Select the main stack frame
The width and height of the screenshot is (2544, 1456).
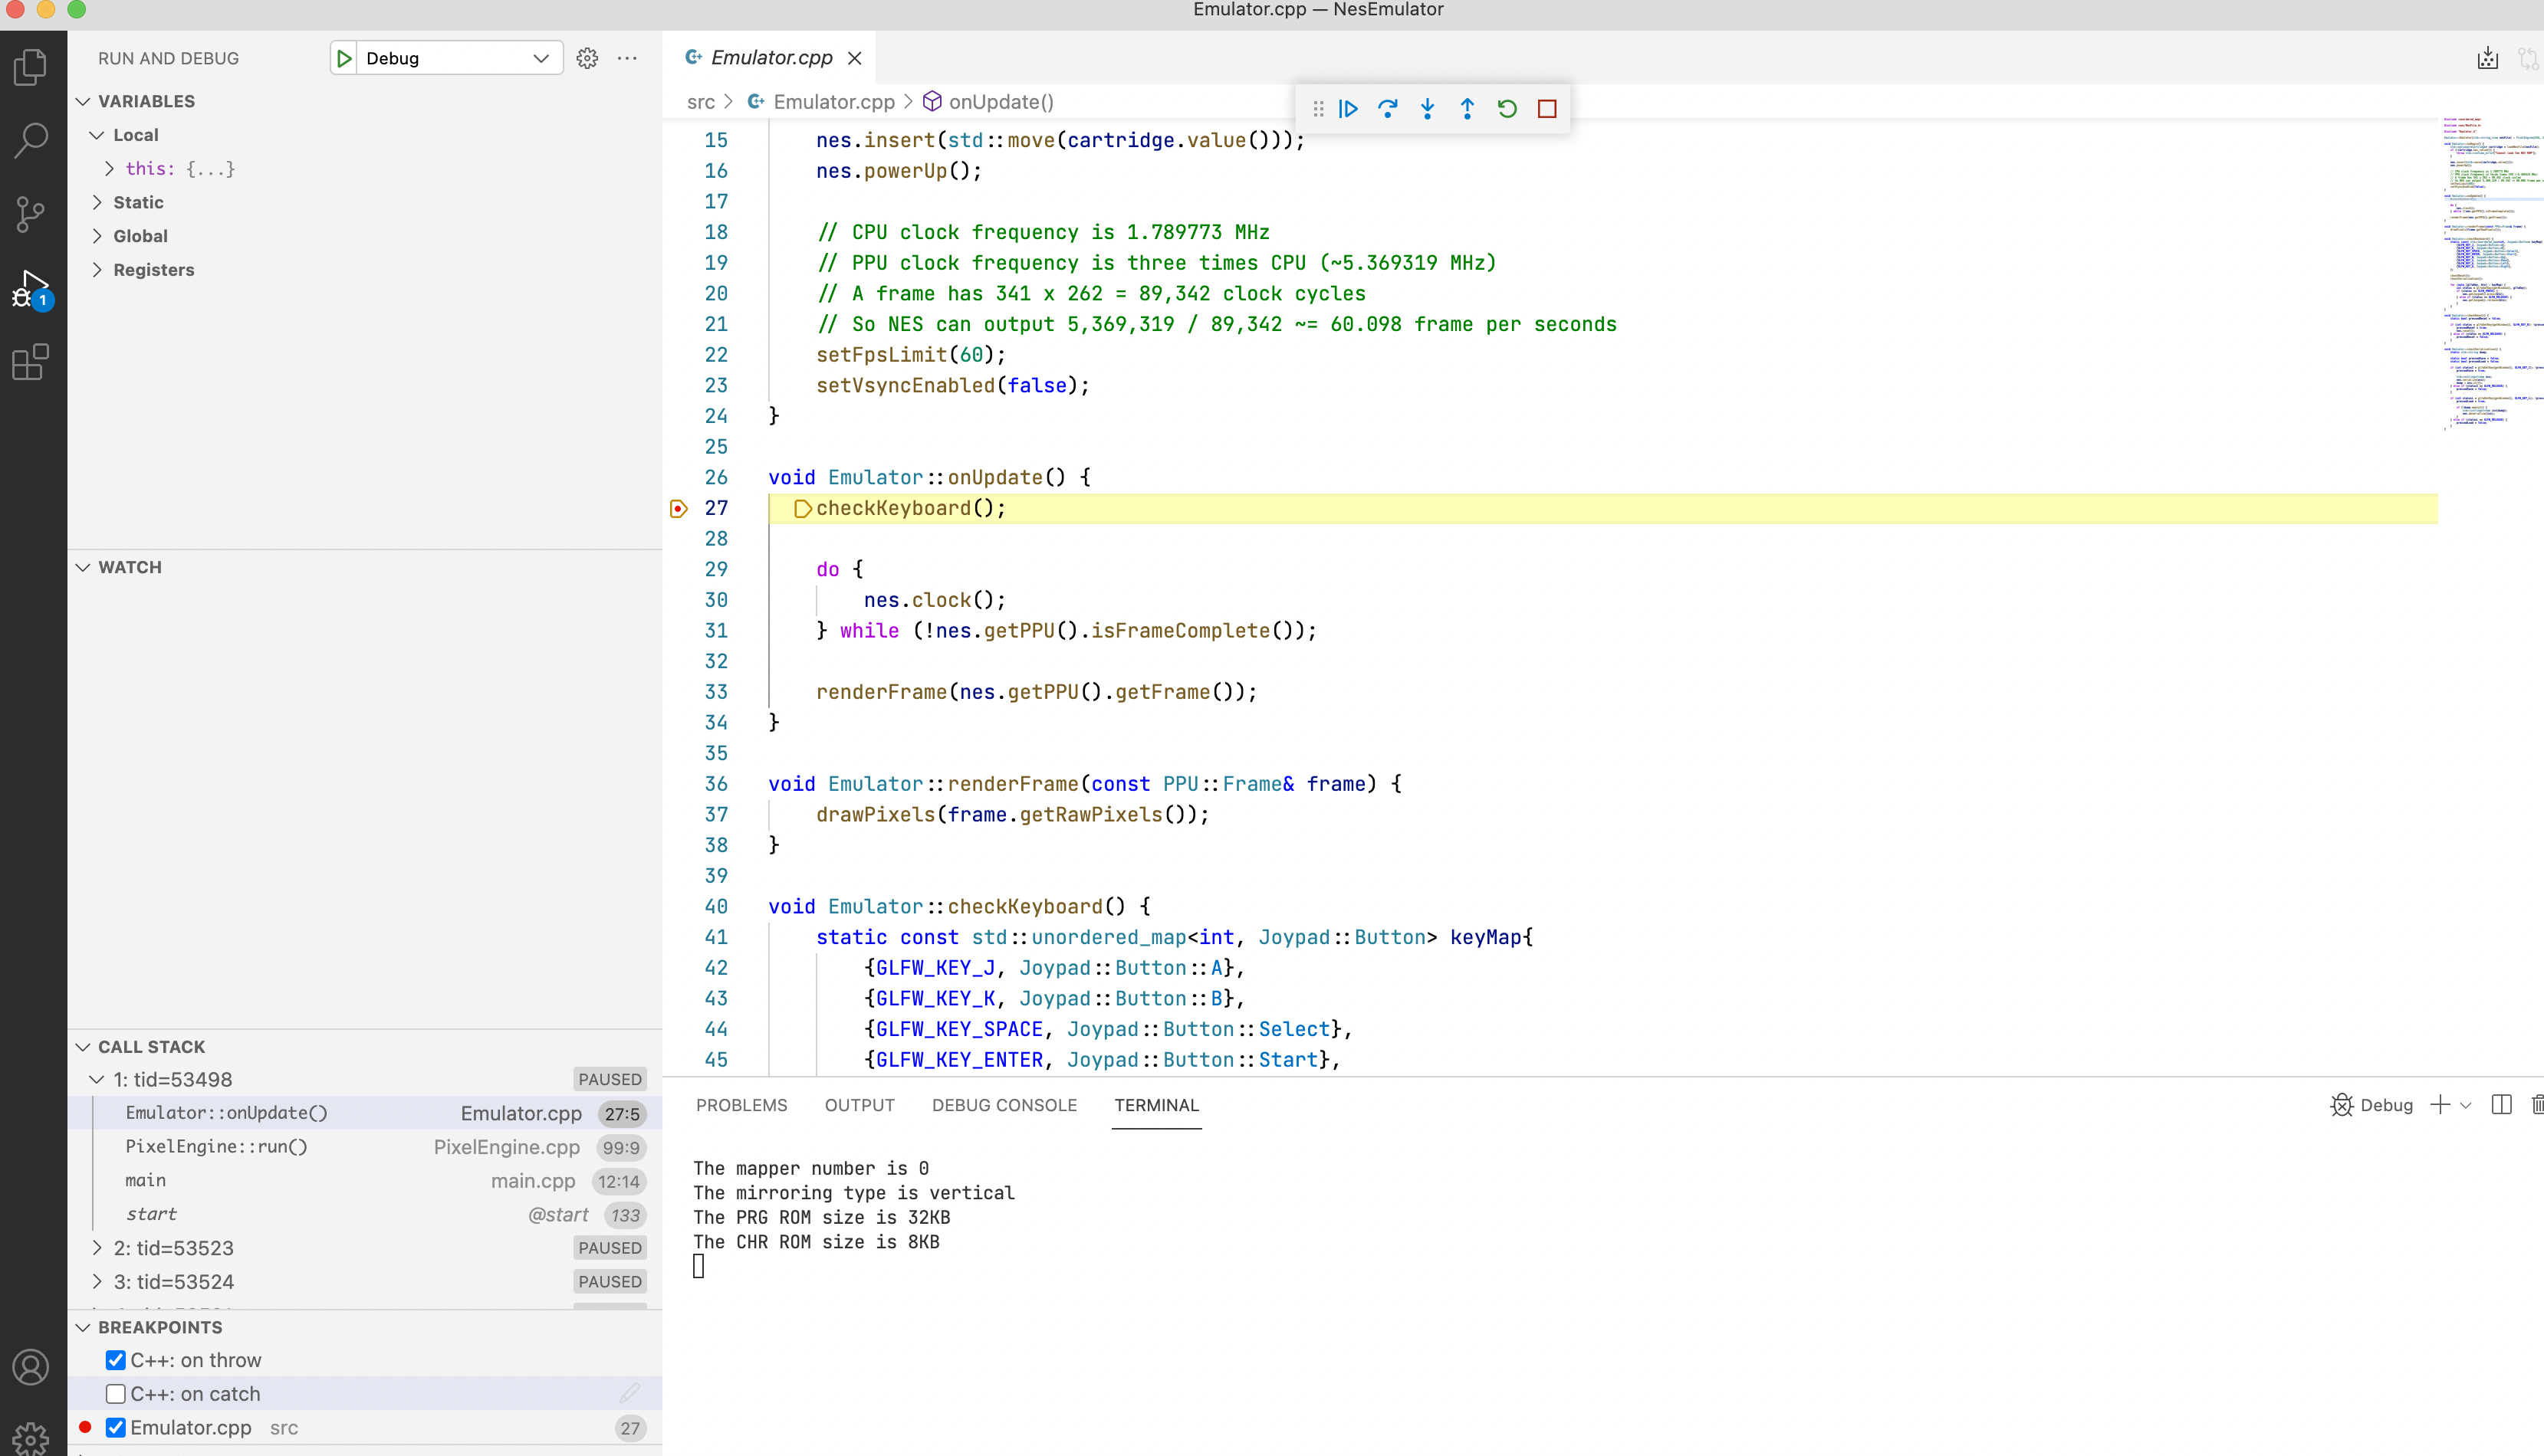[364, 1181]
